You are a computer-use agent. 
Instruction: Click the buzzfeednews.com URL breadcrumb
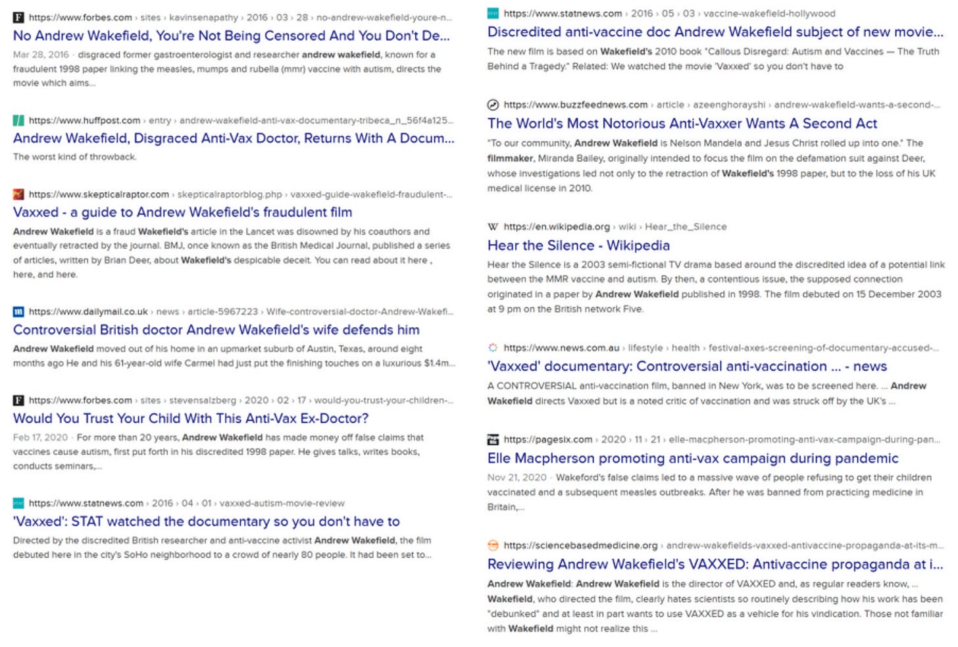click(722, 105)
